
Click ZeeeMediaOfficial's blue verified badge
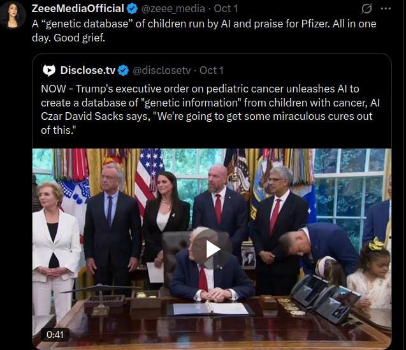[x=132, y=9]
